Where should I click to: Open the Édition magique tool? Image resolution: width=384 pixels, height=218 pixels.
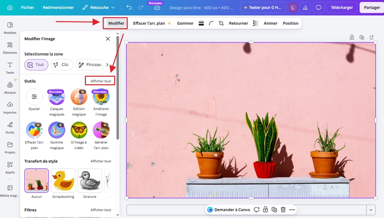point(79,103)
